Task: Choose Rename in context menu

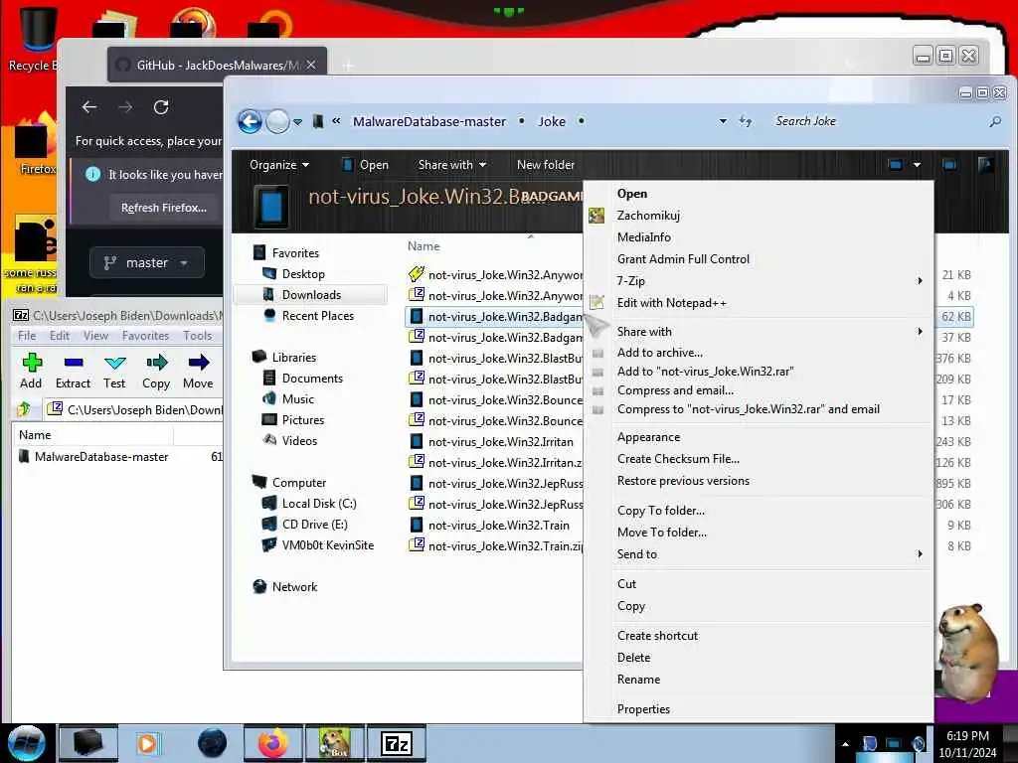Action: 638,680
